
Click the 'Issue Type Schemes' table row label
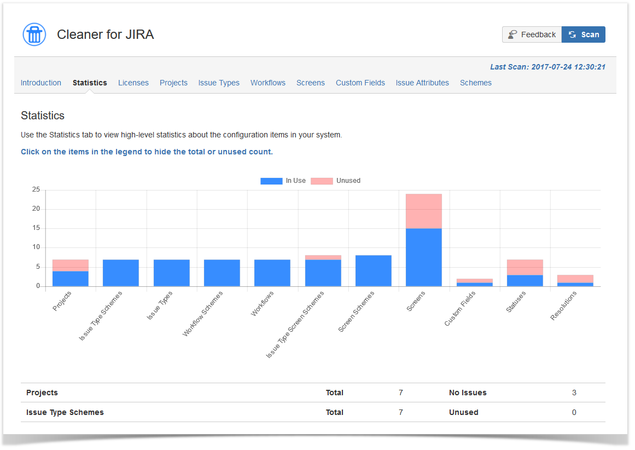point(65,412)
